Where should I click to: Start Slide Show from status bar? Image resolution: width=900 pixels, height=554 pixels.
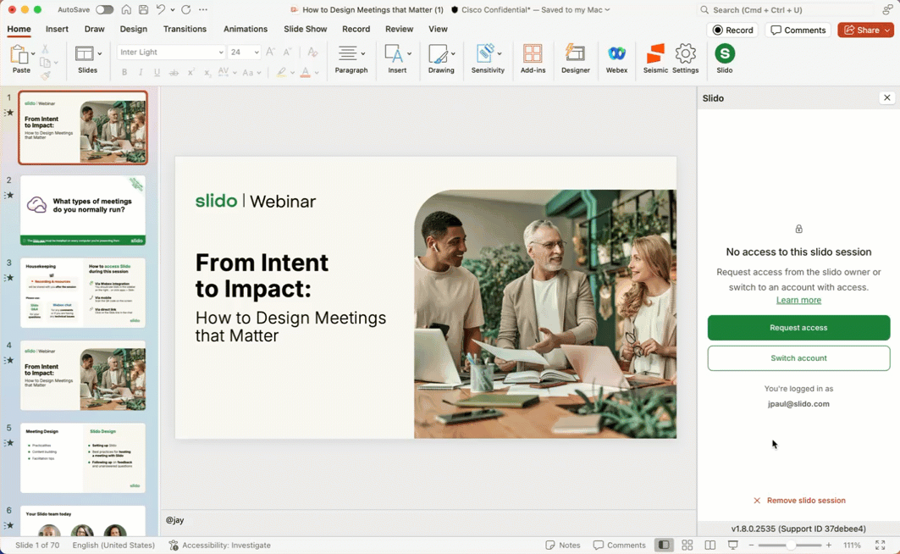(x=733, y=545)
